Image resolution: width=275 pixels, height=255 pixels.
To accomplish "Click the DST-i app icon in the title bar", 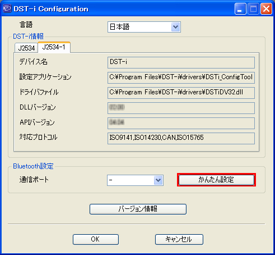I will (x=7, y=8).
